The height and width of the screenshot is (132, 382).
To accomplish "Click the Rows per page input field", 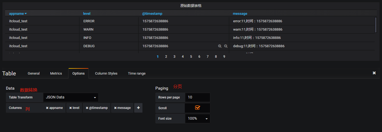I will coord(197,97).
